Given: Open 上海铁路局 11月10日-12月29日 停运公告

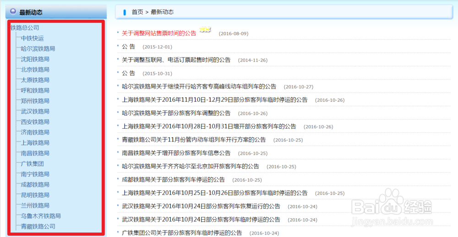Looking at the screenshot, I should pos(215,100).
